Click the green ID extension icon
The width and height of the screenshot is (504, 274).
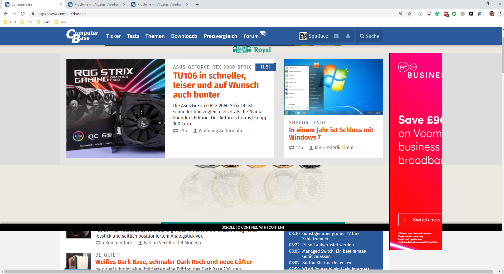pos(454,14)
